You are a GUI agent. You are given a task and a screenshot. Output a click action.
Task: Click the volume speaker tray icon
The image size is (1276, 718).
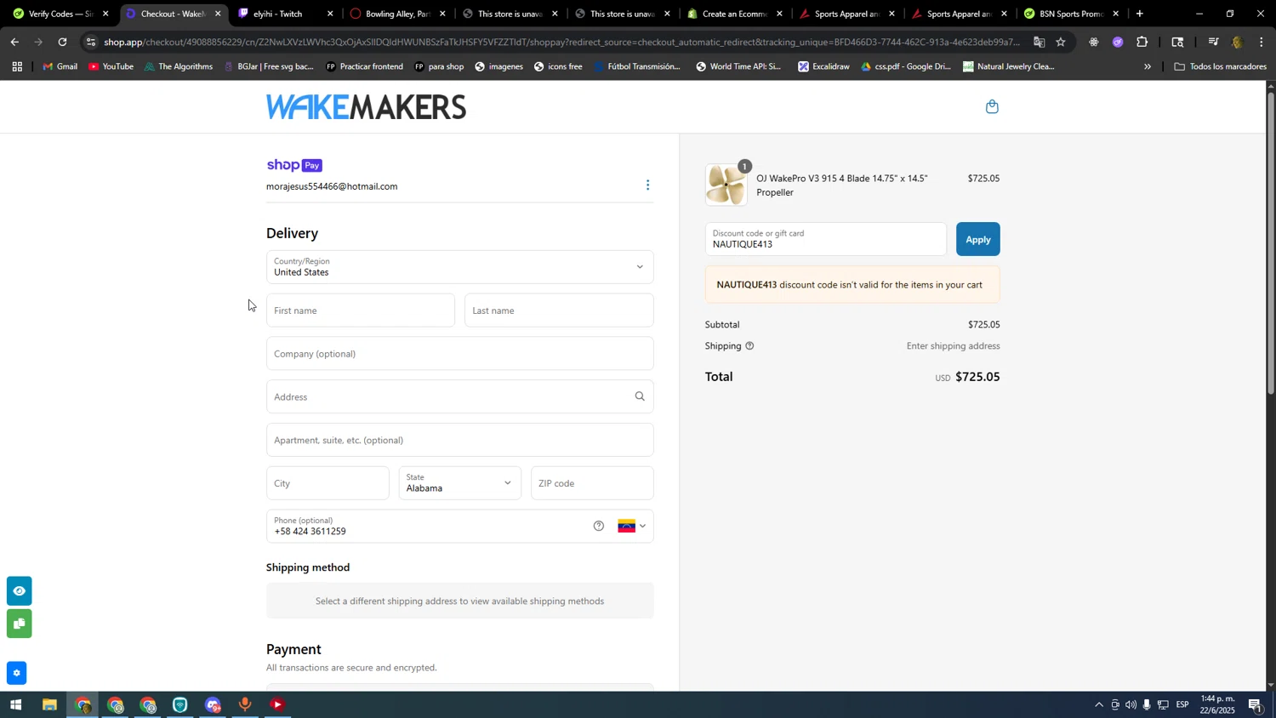tap(1131, 705)
